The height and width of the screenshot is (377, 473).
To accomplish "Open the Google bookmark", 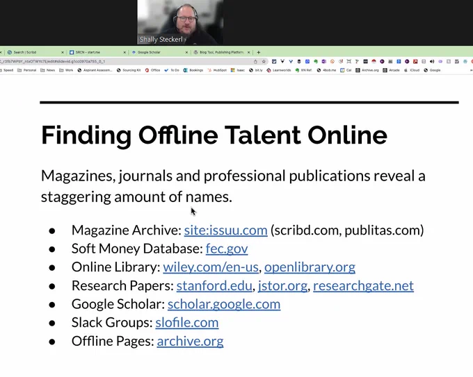I will [432, 70].
